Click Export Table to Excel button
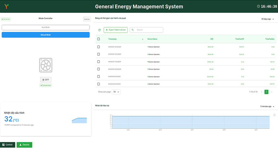Image resolution: width=278 pixels, height=154 pixels. pyautogui.click(x=116, y=30)
